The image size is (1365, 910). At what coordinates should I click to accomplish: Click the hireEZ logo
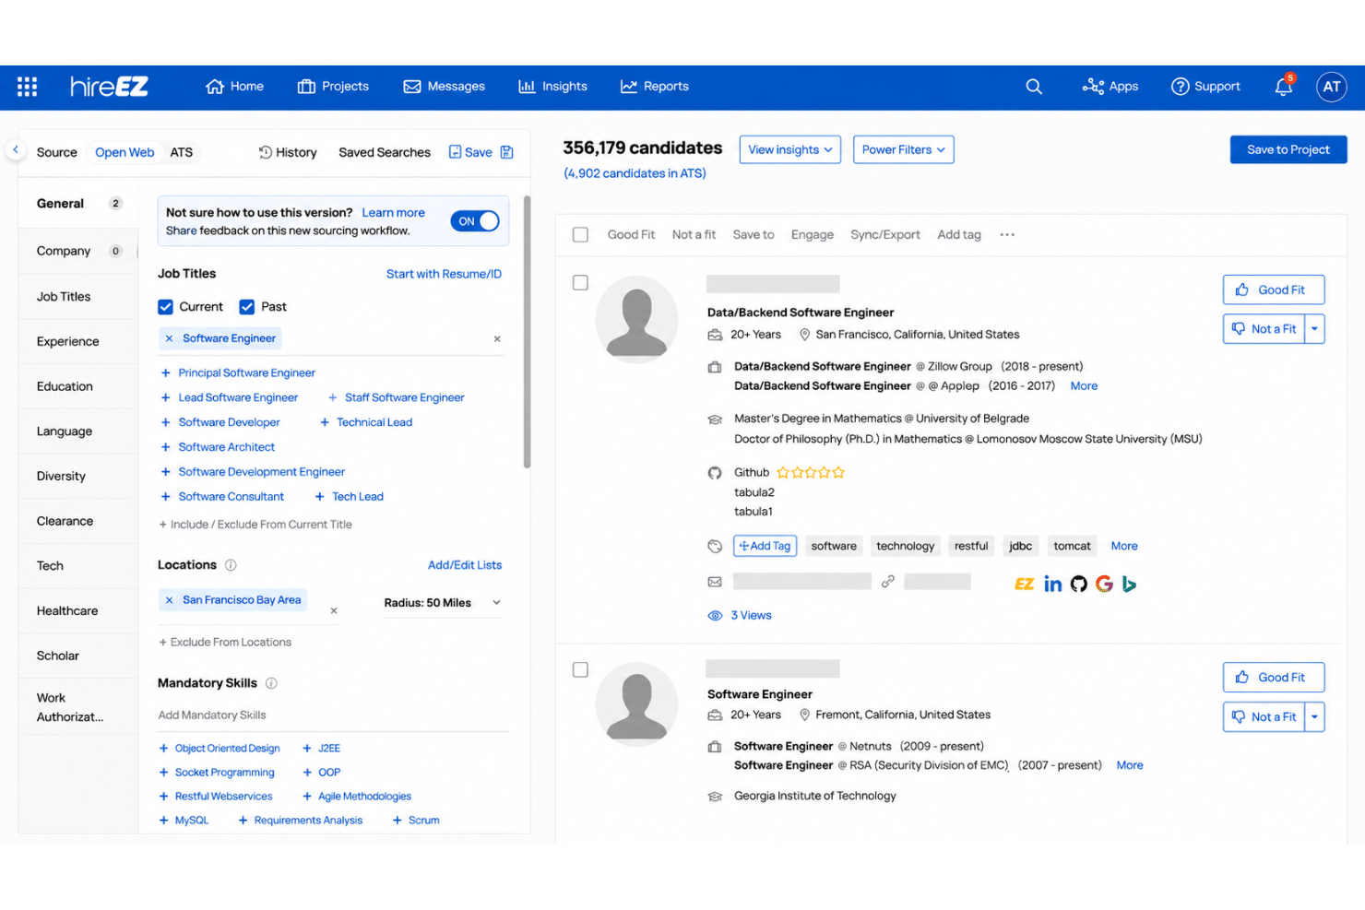coord(109,87)
